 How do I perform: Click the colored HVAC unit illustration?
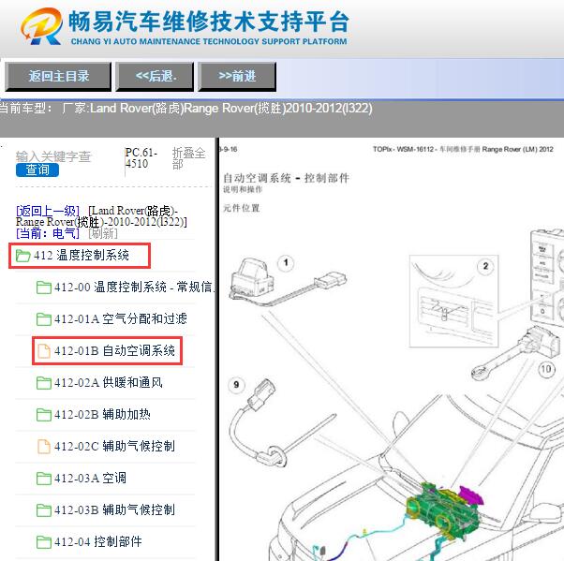(x=445, y=510)
